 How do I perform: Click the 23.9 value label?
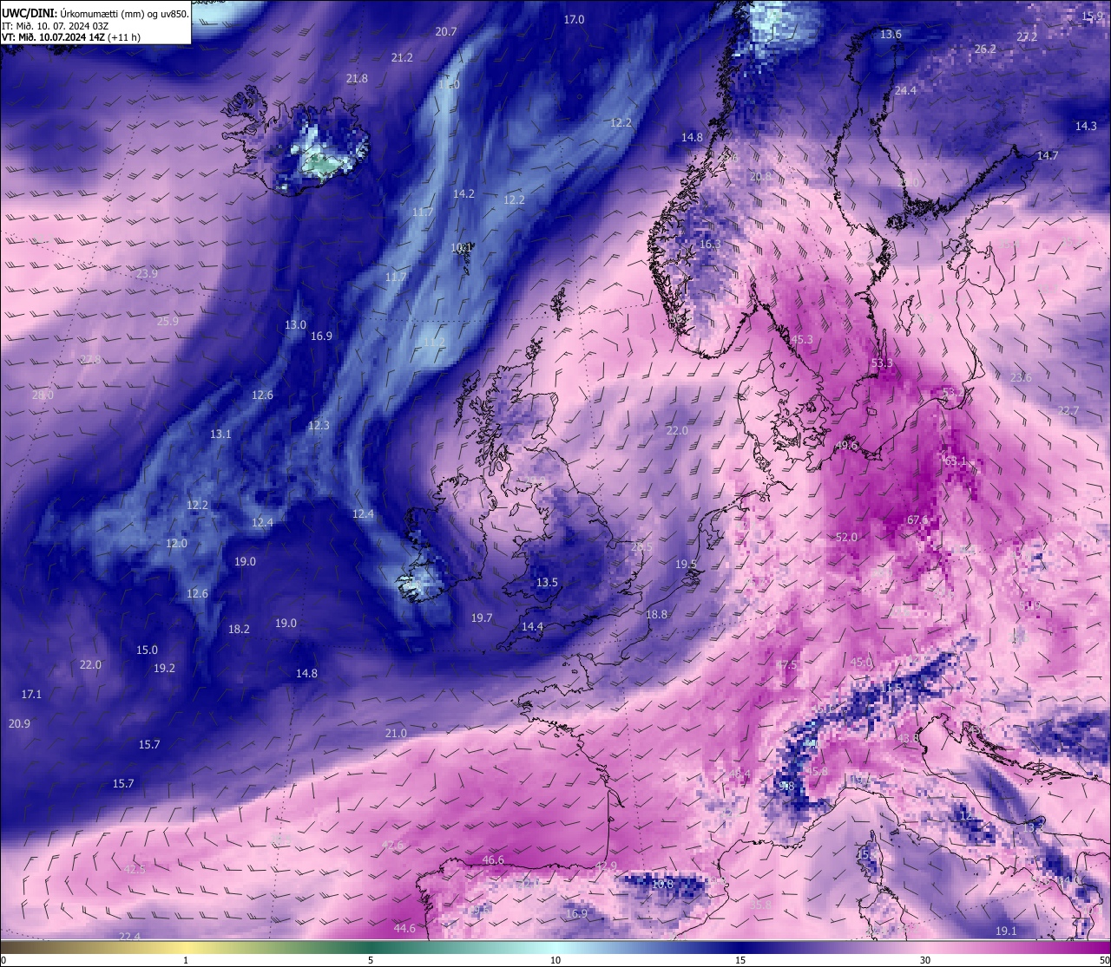click(x=148, y=273)
